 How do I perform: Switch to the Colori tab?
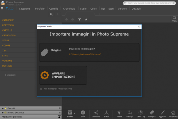94,9
